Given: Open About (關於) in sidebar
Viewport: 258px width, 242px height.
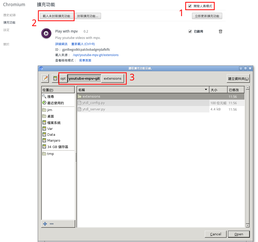Looking at the screenshot, I should pos(6,44).
